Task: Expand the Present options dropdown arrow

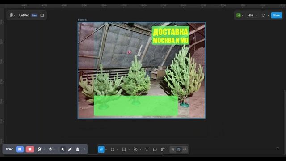Action: coord(269,15)
